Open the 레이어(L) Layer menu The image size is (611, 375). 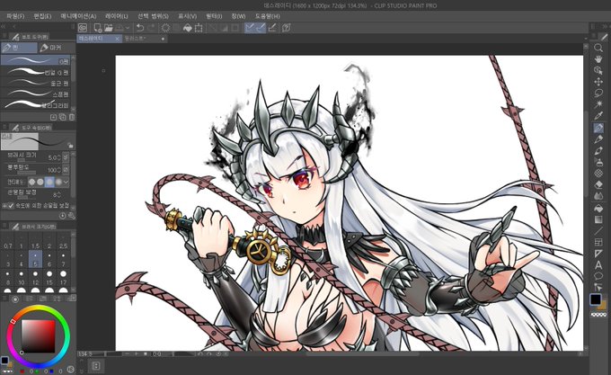[116, 16]
